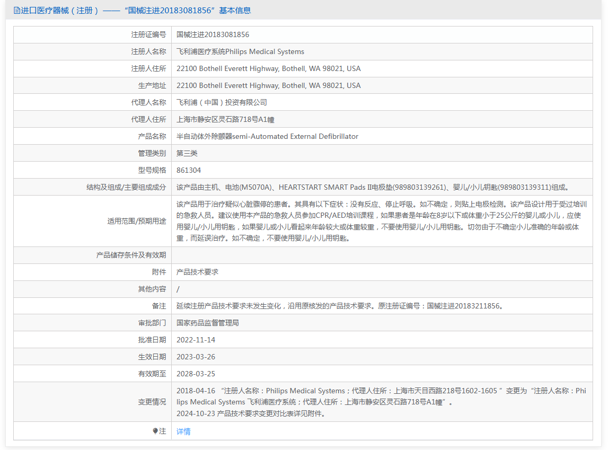
Task: Select the registration number value in the 注册证编号 row
Action: pyautogui.click(x=213, y=34)
